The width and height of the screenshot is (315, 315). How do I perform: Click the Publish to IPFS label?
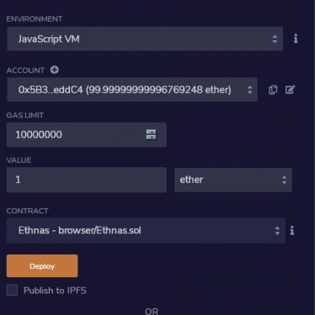click(55, 291)
